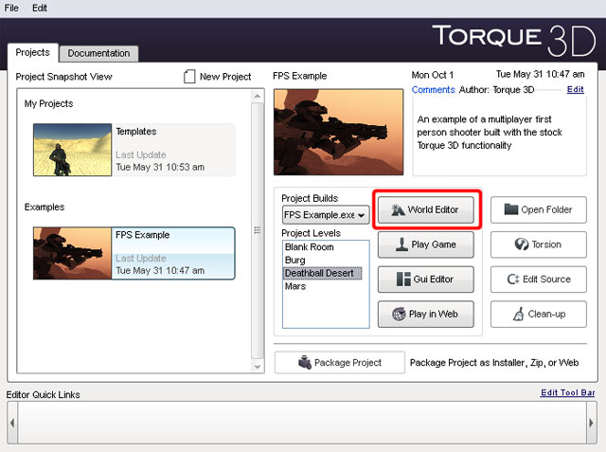The image size is (606, 452).
Task: Click the Edit Tool Bar link
Action: tap(567, 392)
